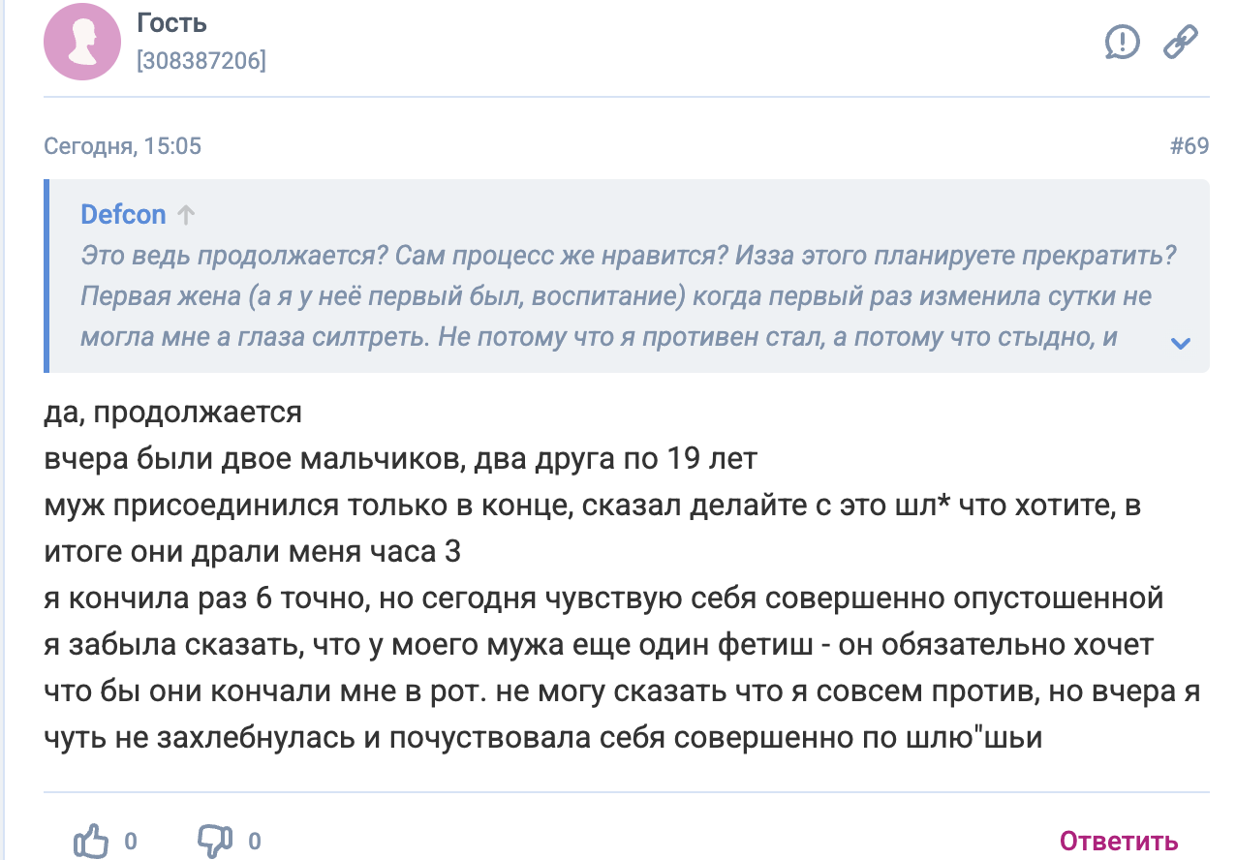Copy post link with chain icon
Viewport: 1236px width, 860px height.
click(1180, 42)
